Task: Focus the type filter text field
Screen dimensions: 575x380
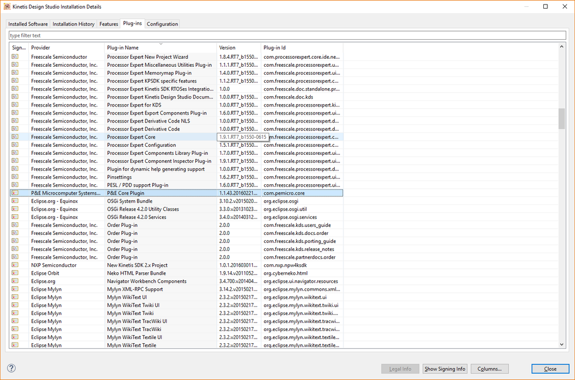Action: [287, 36]
